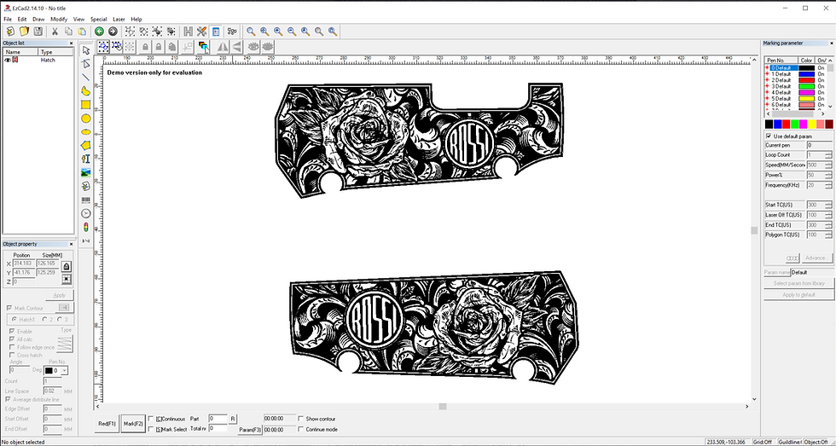Viewport: 836px width, 446px height.
Task: Select the traffic-light Input port tool
Action: (86, 227)
